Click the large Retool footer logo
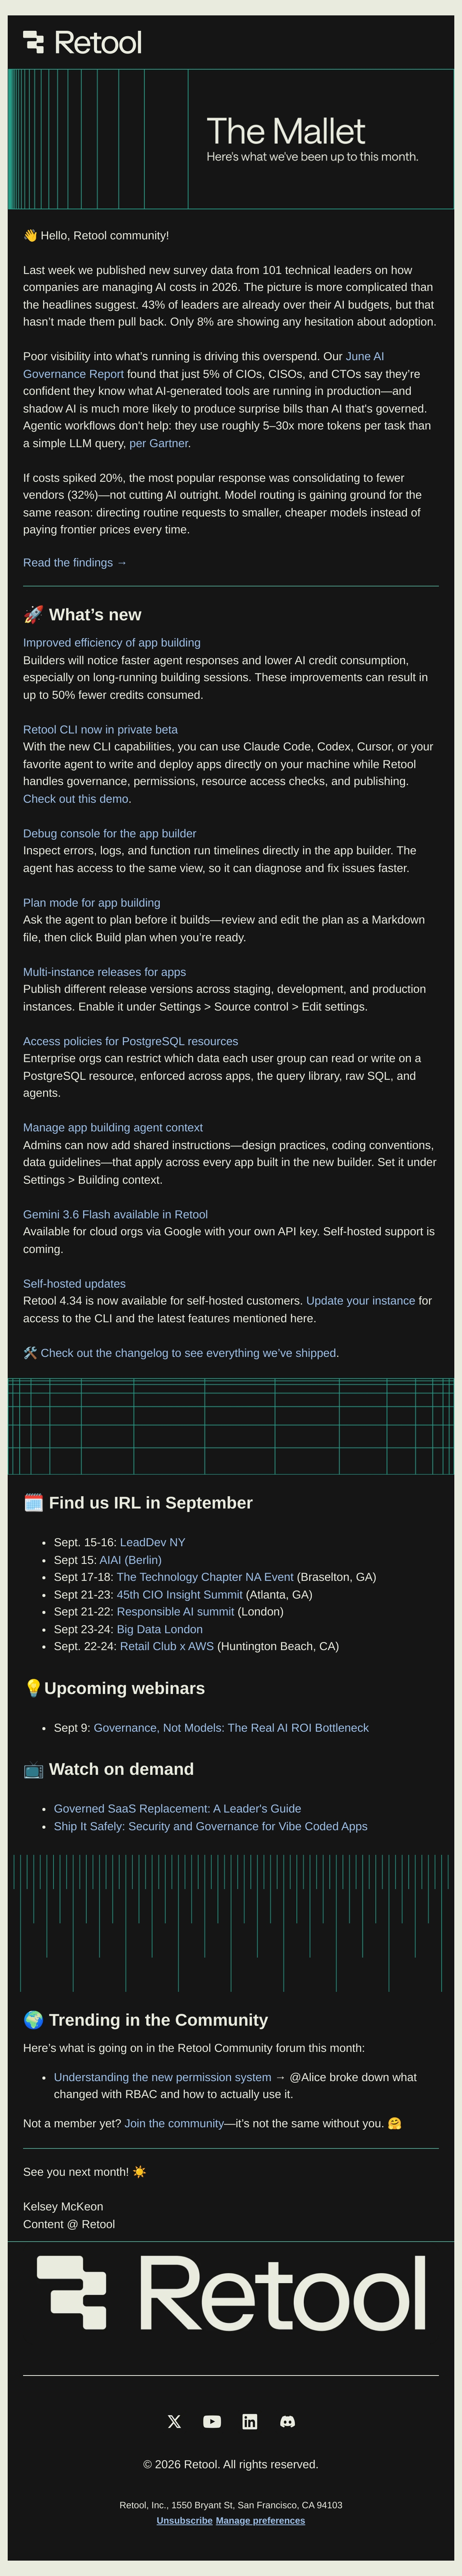This screenshot has width=462, height=2576. 231,2292
